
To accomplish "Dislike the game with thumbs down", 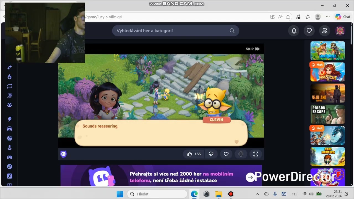I will 211,154.
